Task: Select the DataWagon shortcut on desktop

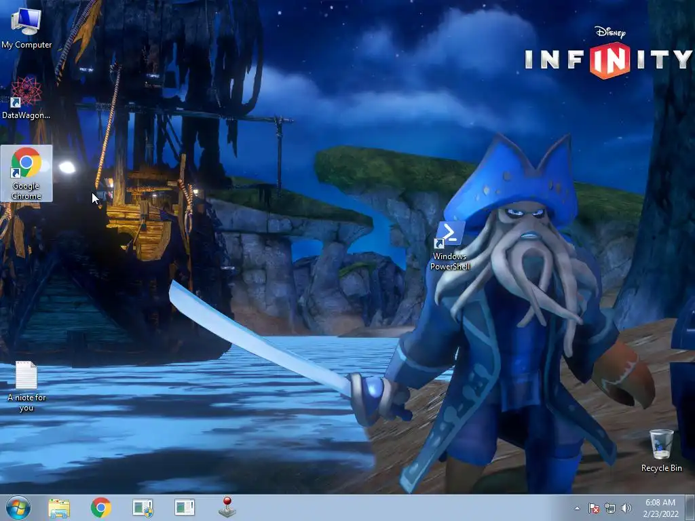Action: coord(26,98)
